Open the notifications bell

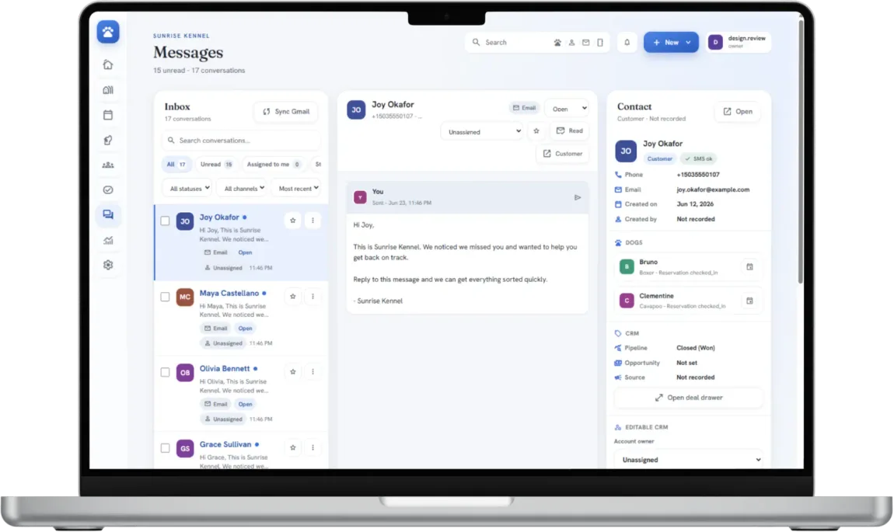(627, 42)
